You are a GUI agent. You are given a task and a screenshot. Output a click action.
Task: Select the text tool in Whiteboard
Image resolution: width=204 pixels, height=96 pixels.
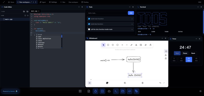pyautogui.click(x=136, y=45)
